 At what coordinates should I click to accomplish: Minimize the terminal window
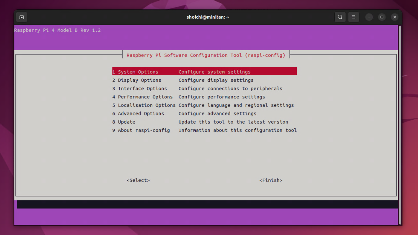coord(369,17)
